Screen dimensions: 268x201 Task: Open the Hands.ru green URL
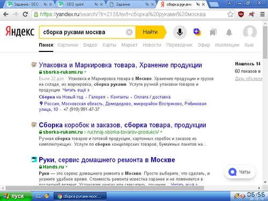click(x=53, y=167)
